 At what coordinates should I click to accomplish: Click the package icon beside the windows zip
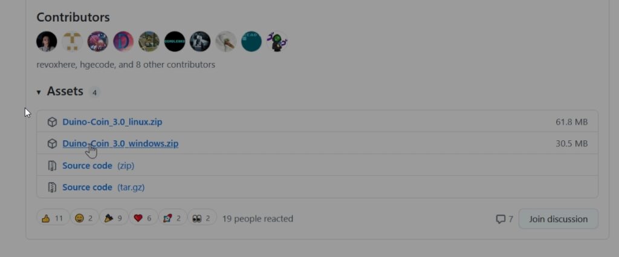(x=53, y=144)
